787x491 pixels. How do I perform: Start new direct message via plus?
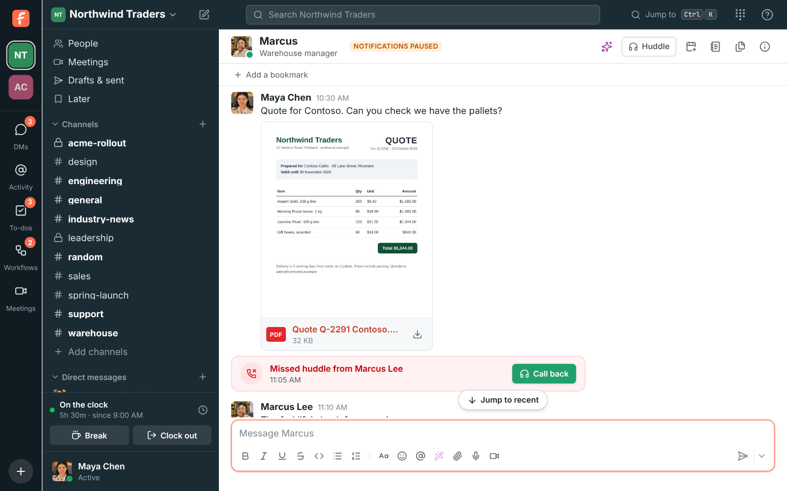pos(203,377)
